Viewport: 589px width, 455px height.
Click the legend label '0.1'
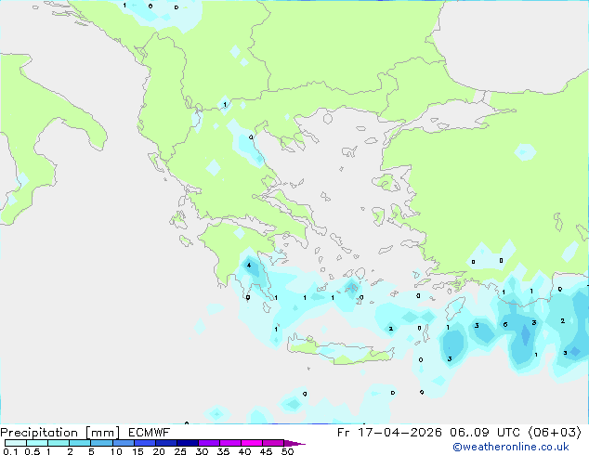pos(10,451)
